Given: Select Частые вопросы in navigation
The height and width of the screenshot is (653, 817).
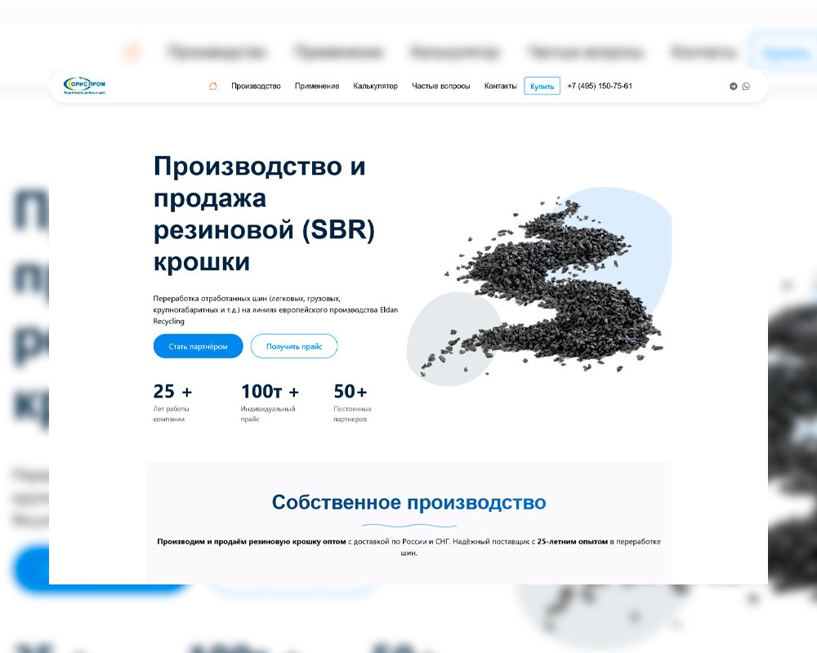Looking at the screenshot, I should (x=441, y=86).
